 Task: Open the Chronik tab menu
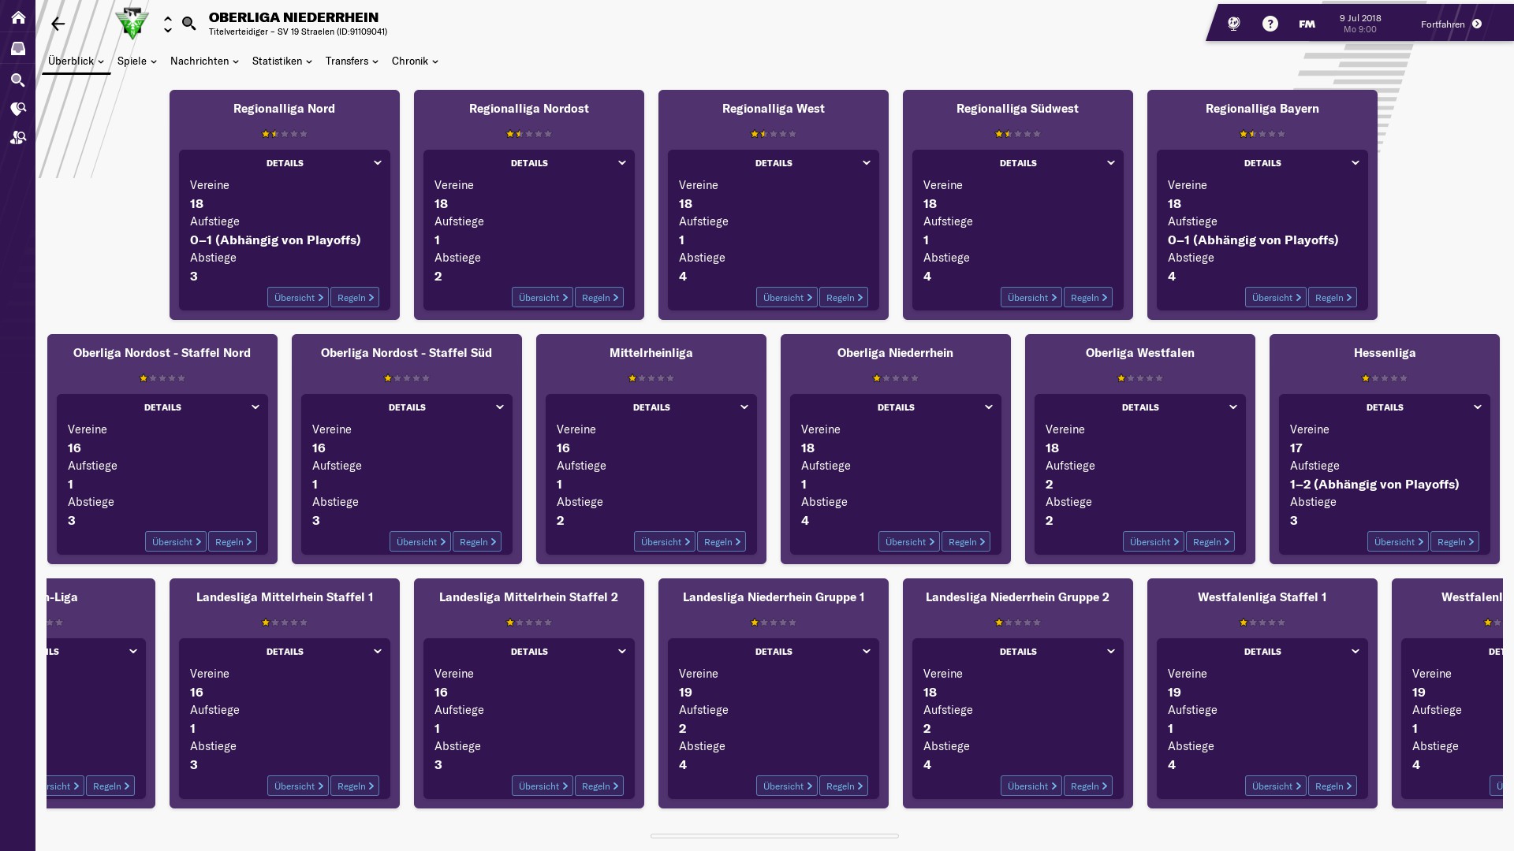415,61
